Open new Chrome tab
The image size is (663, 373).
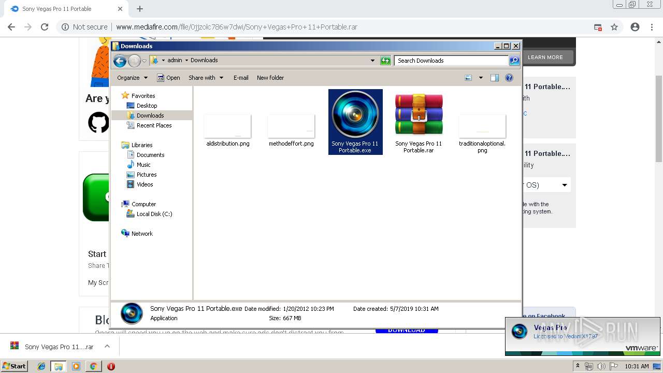click(140, 9)
